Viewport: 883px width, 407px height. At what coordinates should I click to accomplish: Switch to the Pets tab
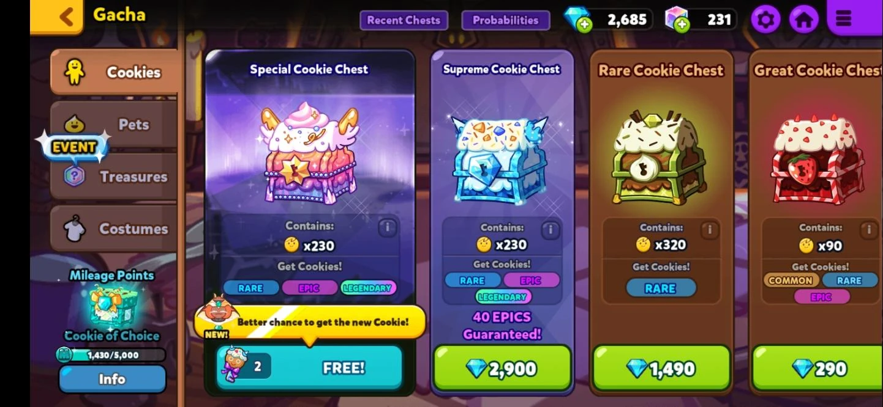(x=114, y=125)
